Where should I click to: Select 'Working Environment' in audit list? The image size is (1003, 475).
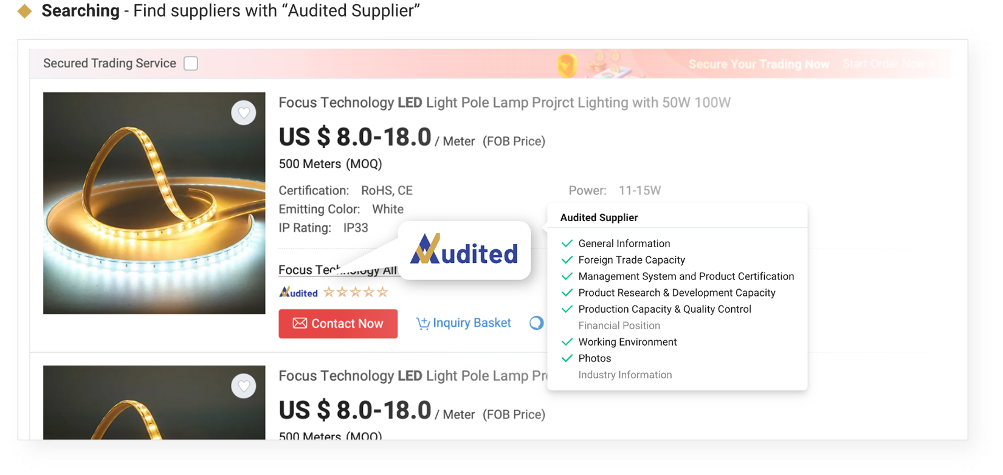point(627,342)
